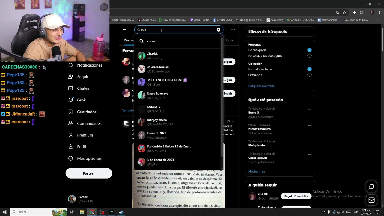Go back using the arrow beside search
The image size is (384, 216).
[x=124, y=30]
